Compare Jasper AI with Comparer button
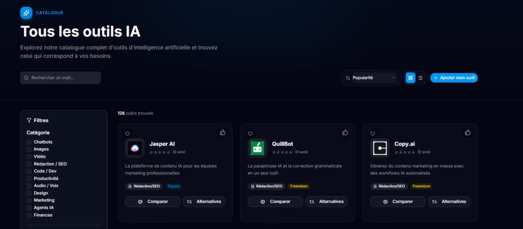 coord(153,201)
